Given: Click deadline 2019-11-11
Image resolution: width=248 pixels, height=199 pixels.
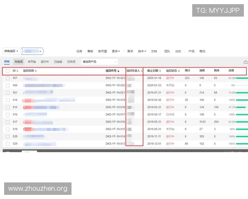Looking at the screenshot, I should pyautogui.click(x=154, y=136).
